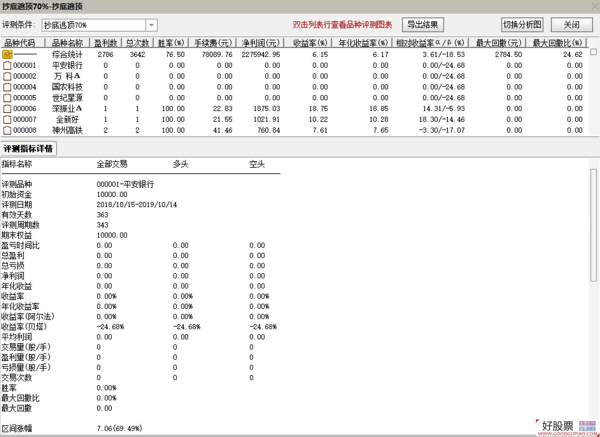Click the 区间涨幅 value 7.06(69.49%)

[119, 428]
